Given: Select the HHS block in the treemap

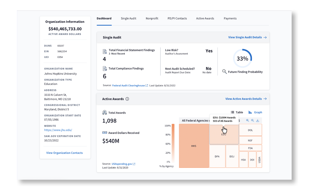Looking at the screenshot, I should tap(194, 146).
